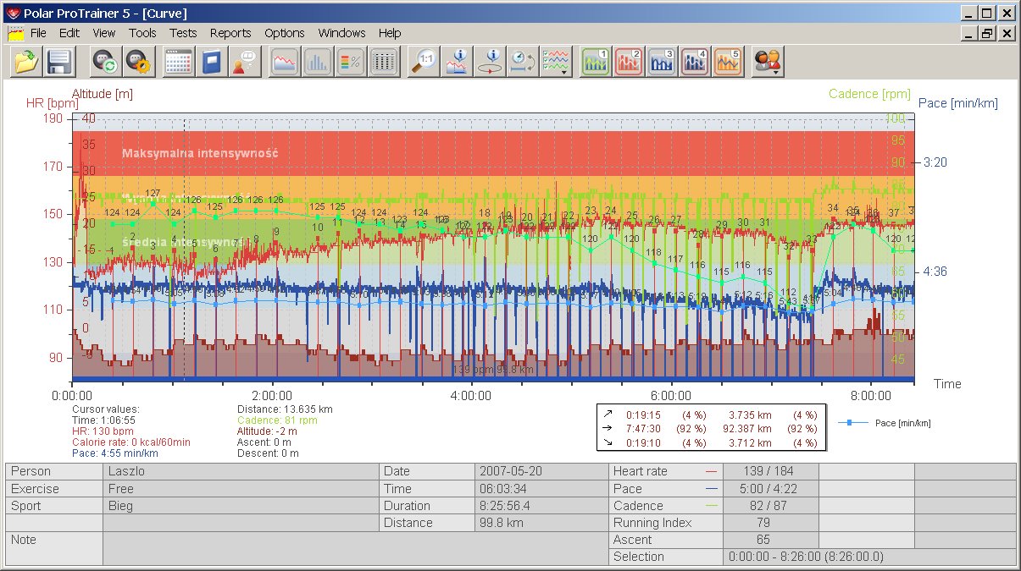Click the Running Index value 79
This screenshot has height=571, width=1021.
point(770,522)
